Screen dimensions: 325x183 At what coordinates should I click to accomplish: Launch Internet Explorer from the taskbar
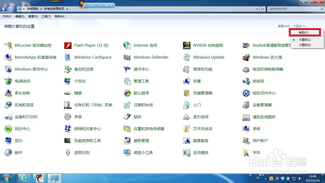(x=24, y=178)
